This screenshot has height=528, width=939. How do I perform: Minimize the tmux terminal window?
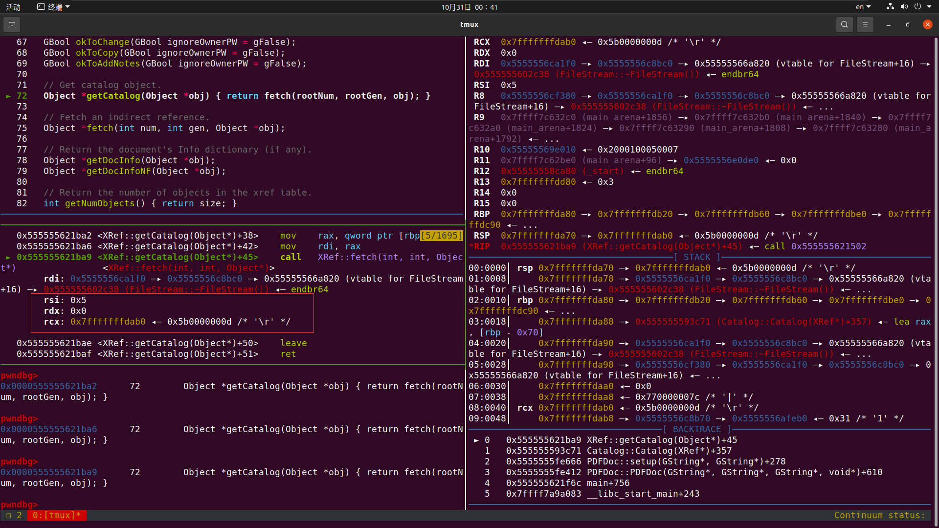click(888, 24)
